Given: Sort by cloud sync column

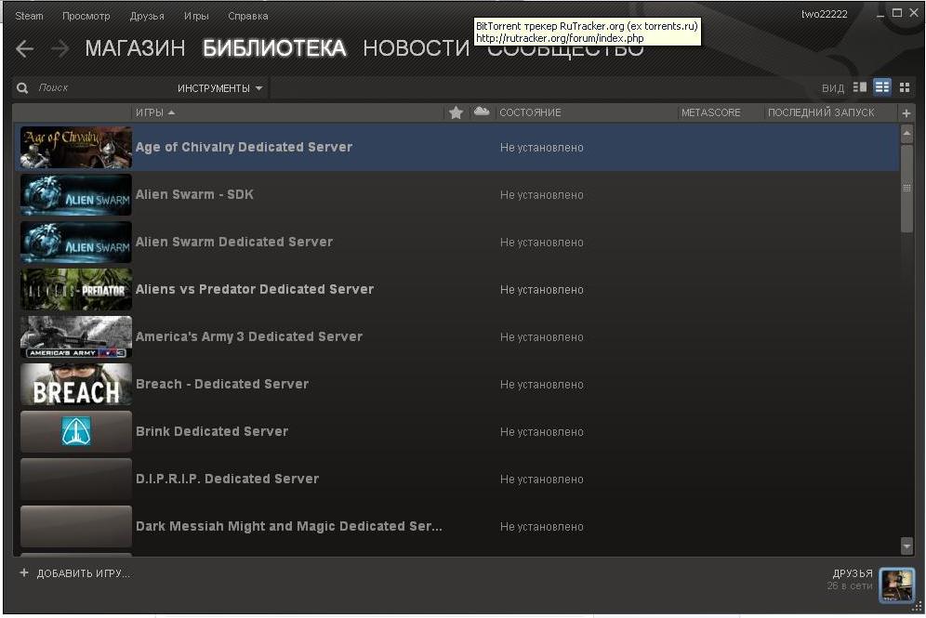Looking at the screenshot, I should point(482,112).
